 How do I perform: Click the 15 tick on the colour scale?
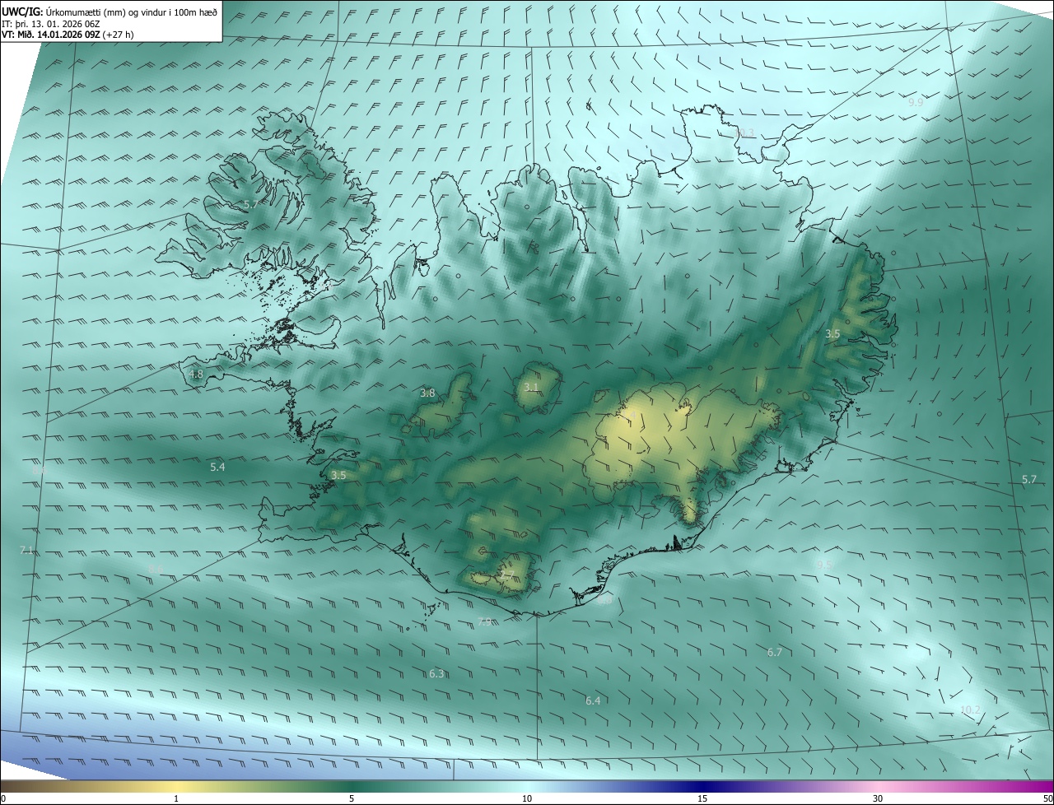(702, 799)
